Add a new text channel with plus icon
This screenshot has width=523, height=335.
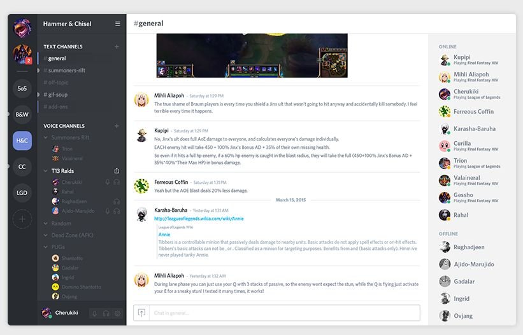coord(117,46)
